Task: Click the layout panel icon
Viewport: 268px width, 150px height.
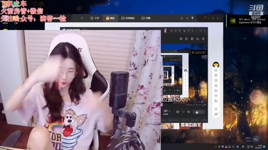Action: click(x=192, y=39)
